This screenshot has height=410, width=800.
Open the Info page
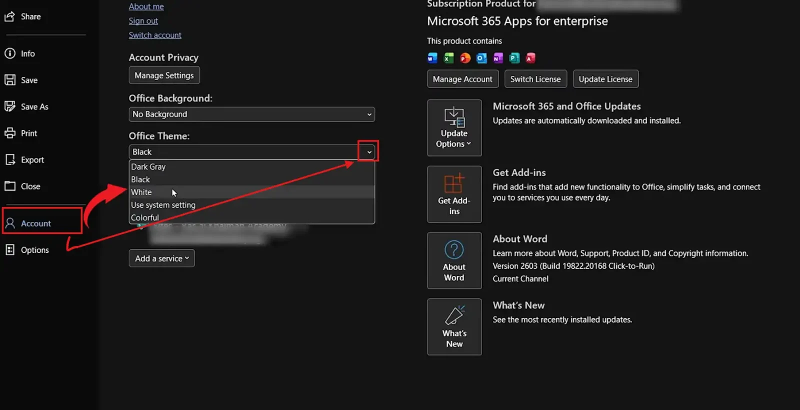(x=27, y=53)
